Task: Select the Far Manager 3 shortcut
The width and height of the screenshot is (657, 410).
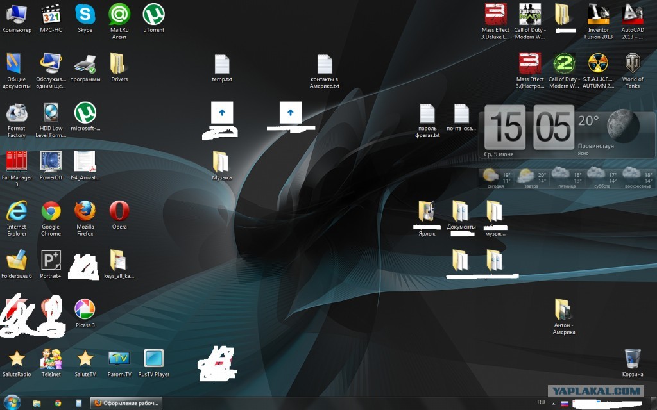Action: 17,163
